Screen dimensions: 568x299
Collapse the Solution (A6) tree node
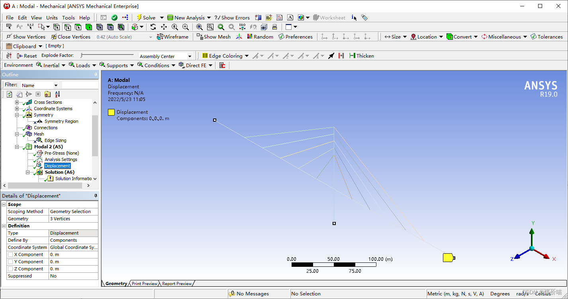pyautogui.click(x=27, y=172)
